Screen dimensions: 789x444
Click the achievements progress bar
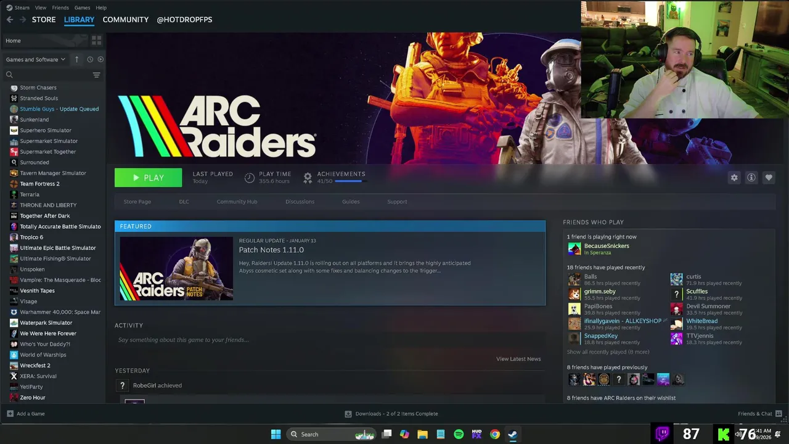point(350,181)
